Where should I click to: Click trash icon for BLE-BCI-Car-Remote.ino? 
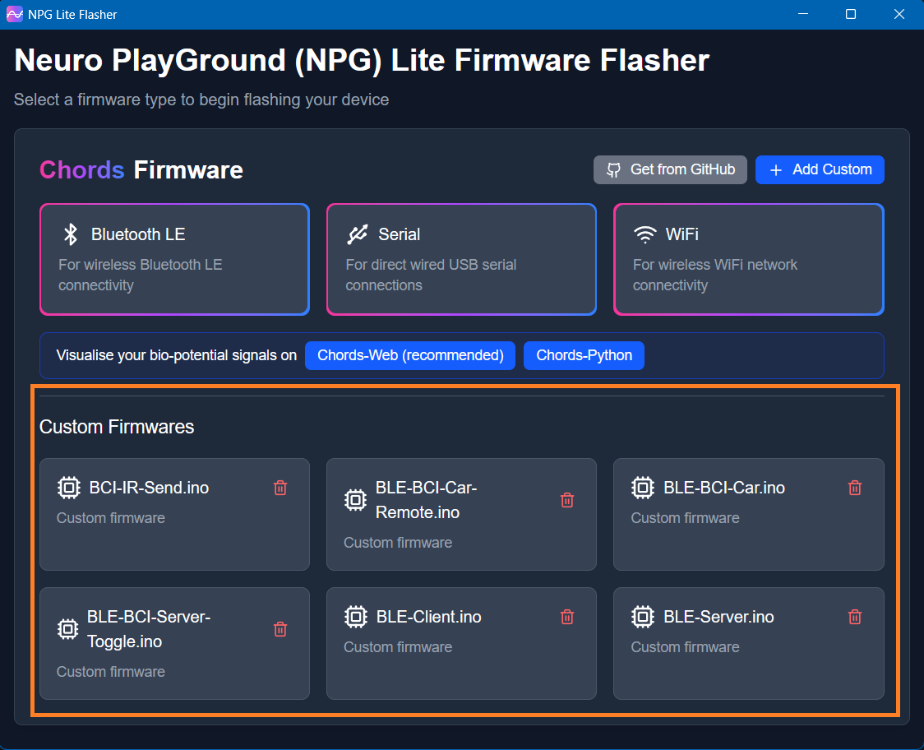(x=566, y=500)
